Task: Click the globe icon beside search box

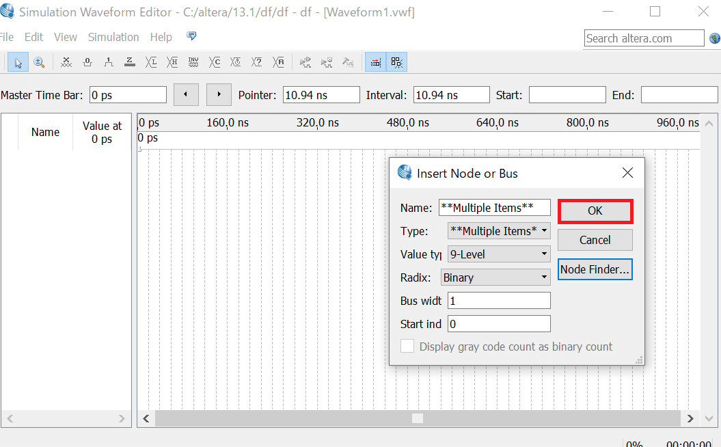Action: tap(715, 38)
